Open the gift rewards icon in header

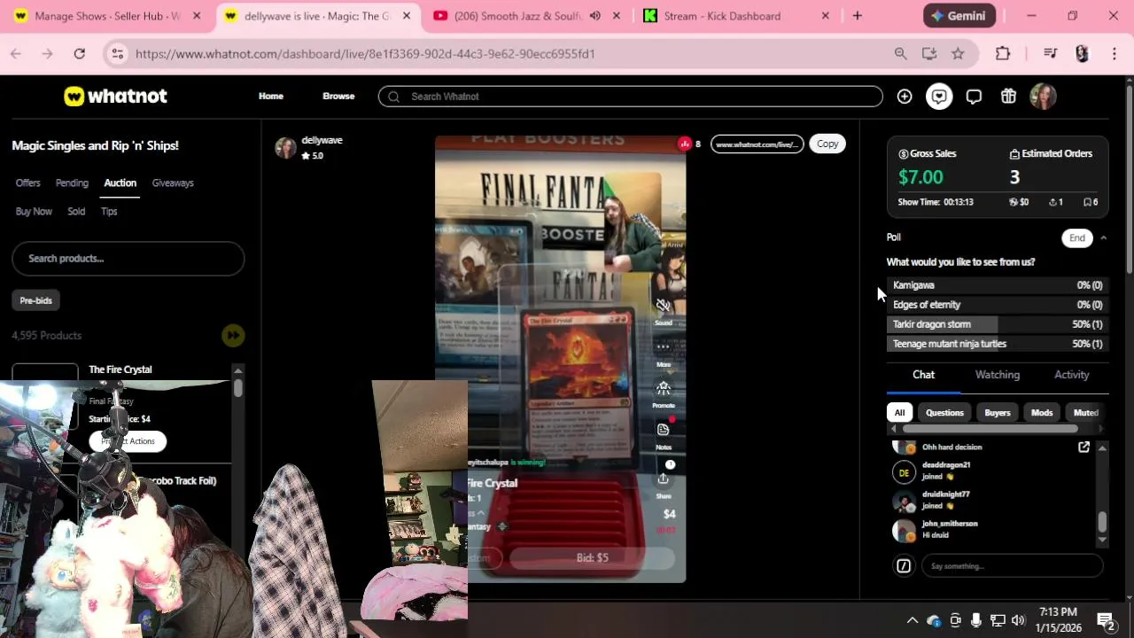(1008, 97)
